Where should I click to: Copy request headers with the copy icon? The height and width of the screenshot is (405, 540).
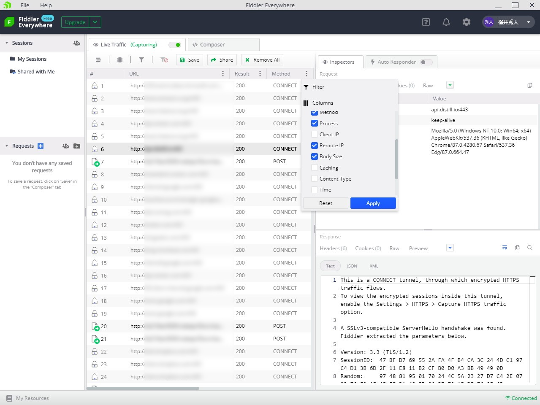tap(529, 85)
